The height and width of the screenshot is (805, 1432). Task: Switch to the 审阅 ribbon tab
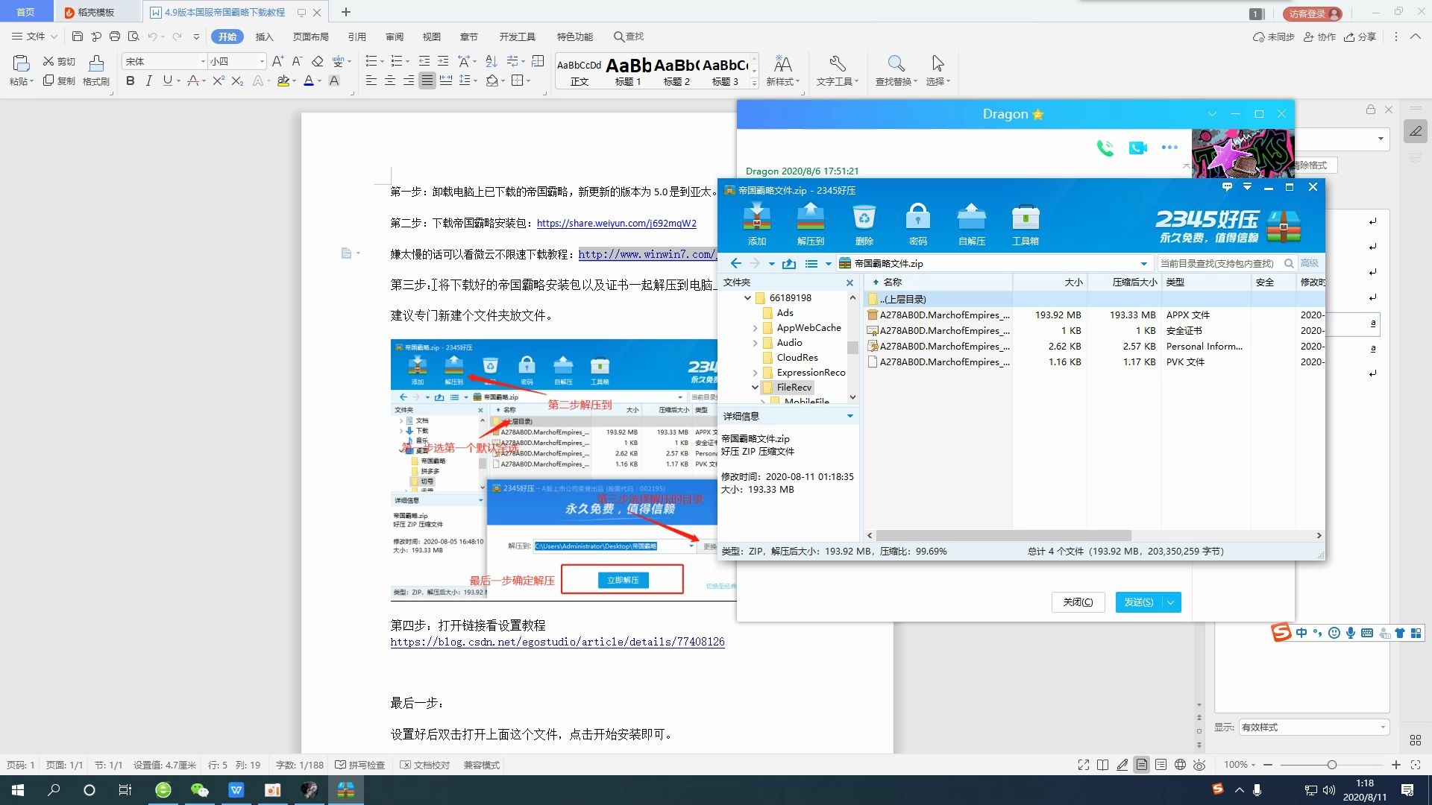tap(395, 37)
